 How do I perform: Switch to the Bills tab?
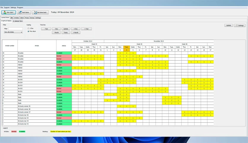click(12, 18)
